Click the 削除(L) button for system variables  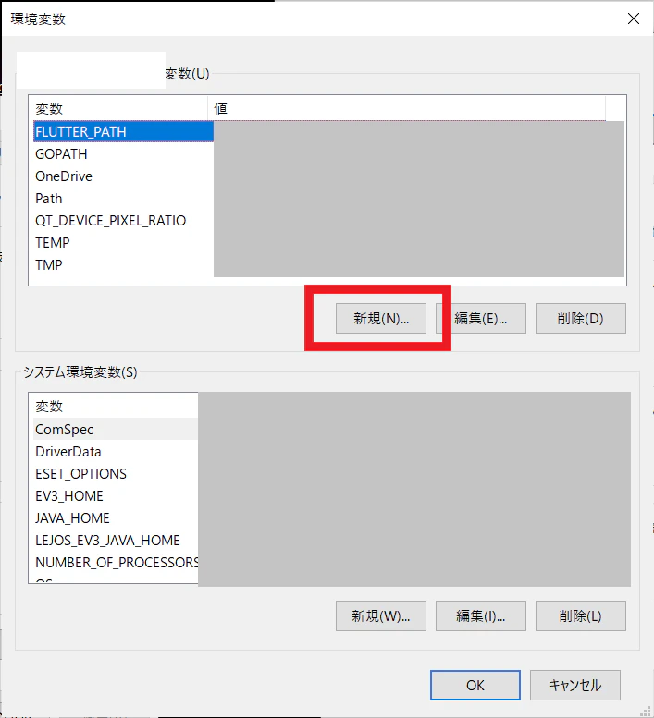coord(581,615)
